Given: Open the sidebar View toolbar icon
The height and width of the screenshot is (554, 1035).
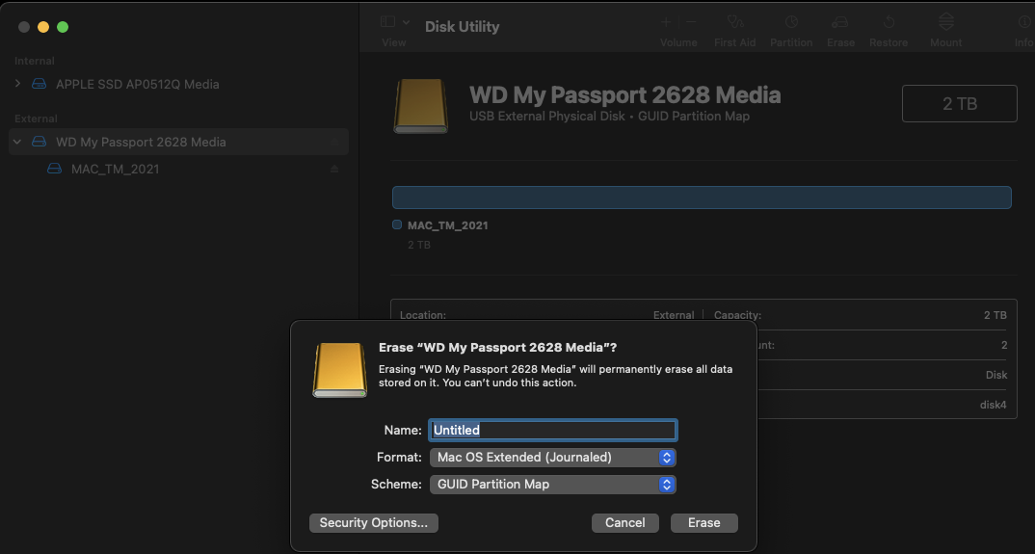Looking at the screenshot, I should (x=387, y=22).
